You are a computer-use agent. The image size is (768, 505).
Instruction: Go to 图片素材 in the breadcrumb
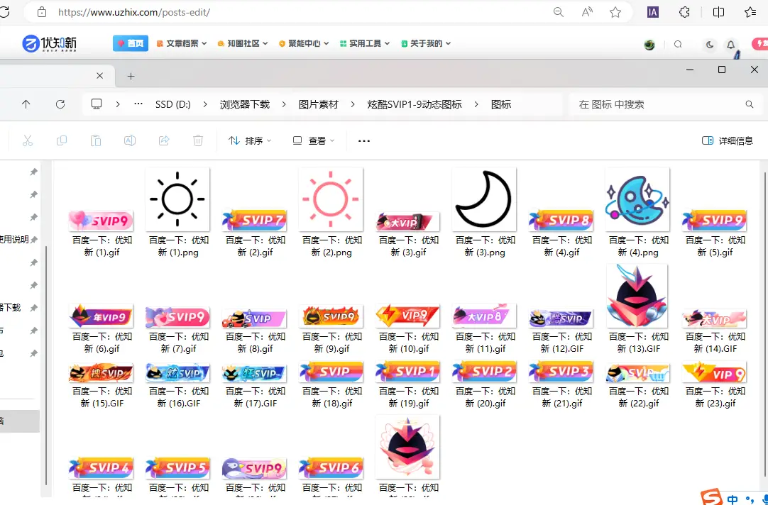(319, 104)
